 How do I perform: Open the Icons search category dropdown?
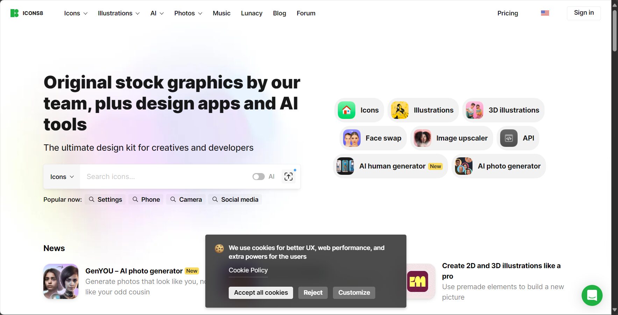point(62,177)
